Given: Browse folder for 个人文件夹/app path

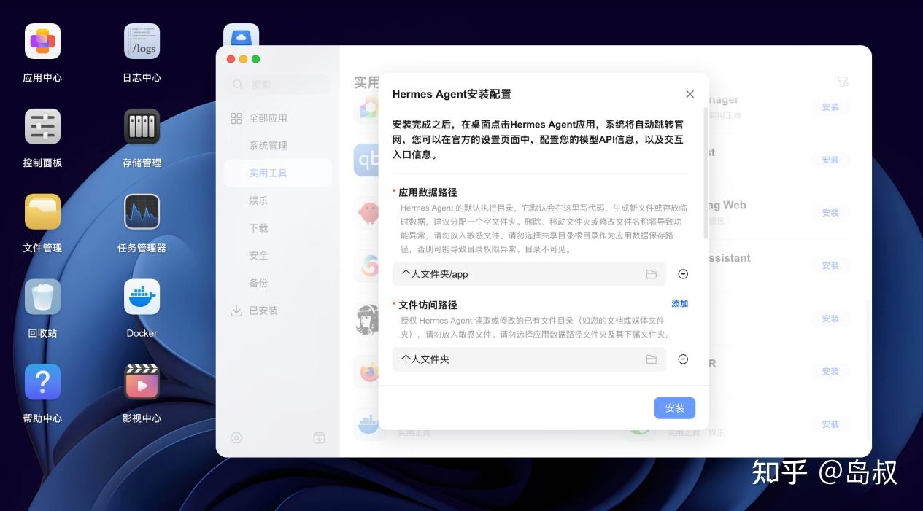Looking at the screenshot, I should (651, 274).
